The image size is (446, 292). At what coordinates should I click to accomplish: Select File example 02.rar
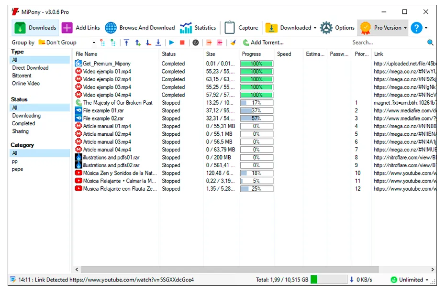(255, 119)
